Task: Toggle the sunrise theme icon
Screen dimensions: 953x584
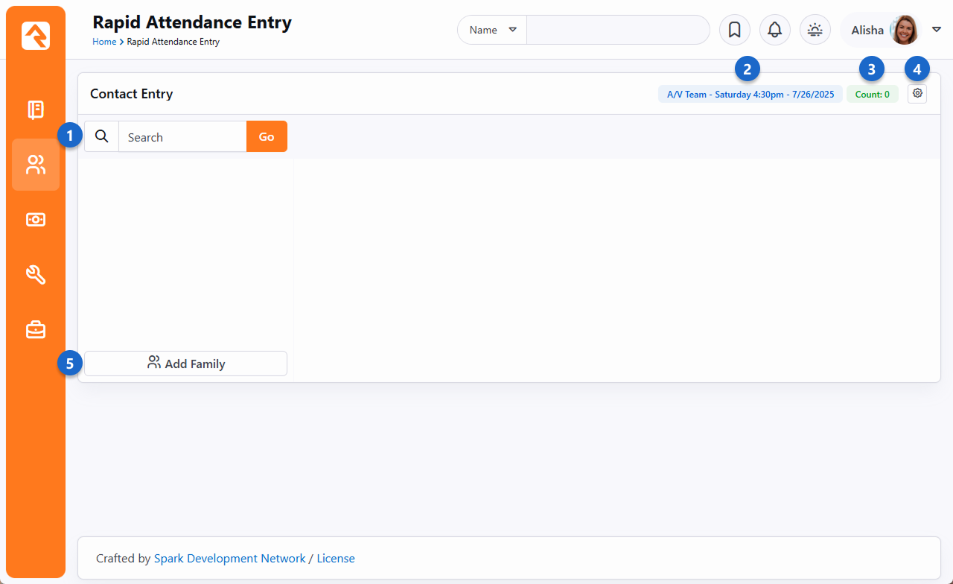Action: (x=815, y=30)
